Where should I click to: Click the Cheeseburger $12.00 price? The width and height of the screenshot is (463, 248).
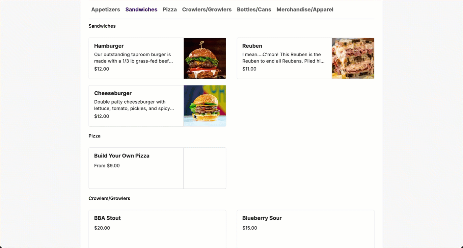coord(101,116)
